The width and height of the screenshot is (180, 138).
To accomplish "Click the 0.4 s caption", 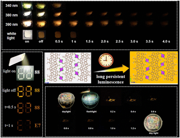I will pos(133,112).
